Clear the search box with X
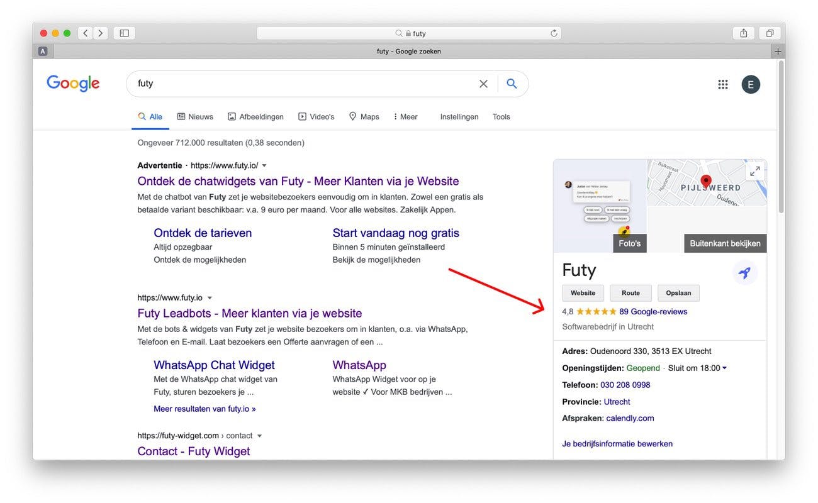The image size is (818, 503). click(483, 84)
